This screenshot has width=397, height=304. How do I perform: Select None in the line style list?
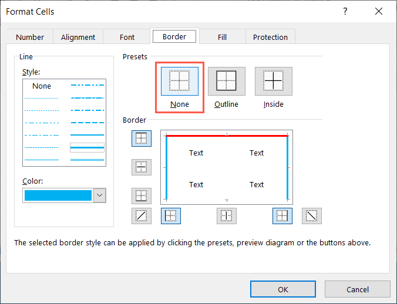pyautogui.click(x=42, y=86)
